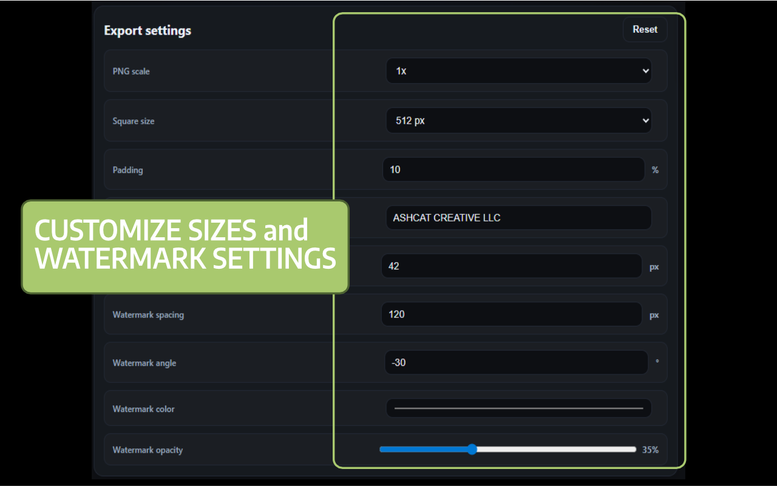Select the Padding input field
This screenshot has height=486, width=777.
[513, 169]
